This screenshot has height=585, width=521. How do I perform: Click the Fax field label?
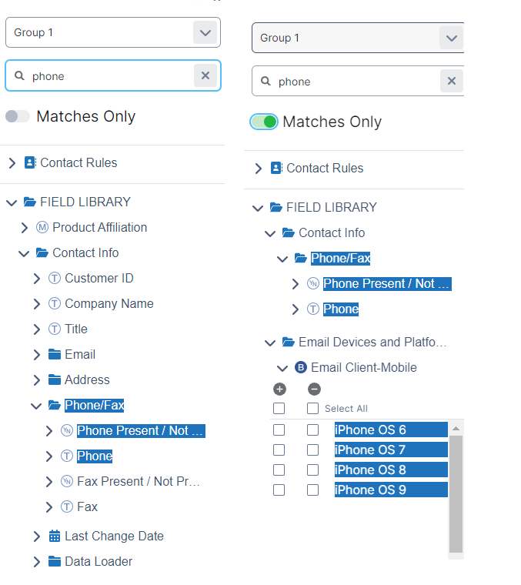tap(87, 507)
